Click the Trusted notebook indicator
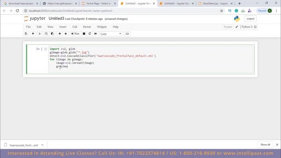281x158 pixels. point(227,27)
